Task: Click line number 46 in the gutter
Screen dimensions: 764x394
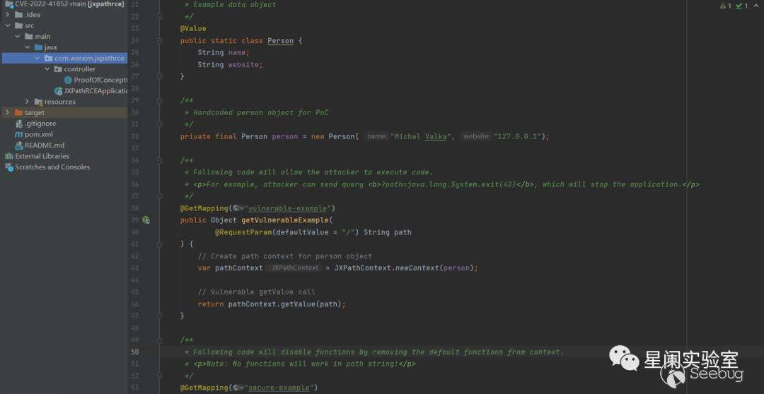Action: pos(135,304)
